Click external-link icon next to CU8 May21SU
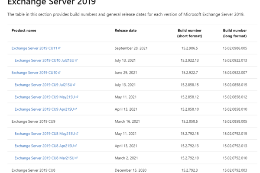Image resolution: width=260 pixels, height=173 pixels. (x=77, y=134)
